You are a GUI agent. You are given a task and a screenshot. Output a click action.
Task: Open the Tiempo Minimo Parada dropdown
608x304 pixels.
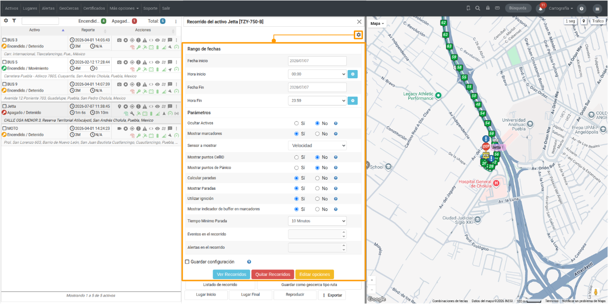click(x=317, y=221)
